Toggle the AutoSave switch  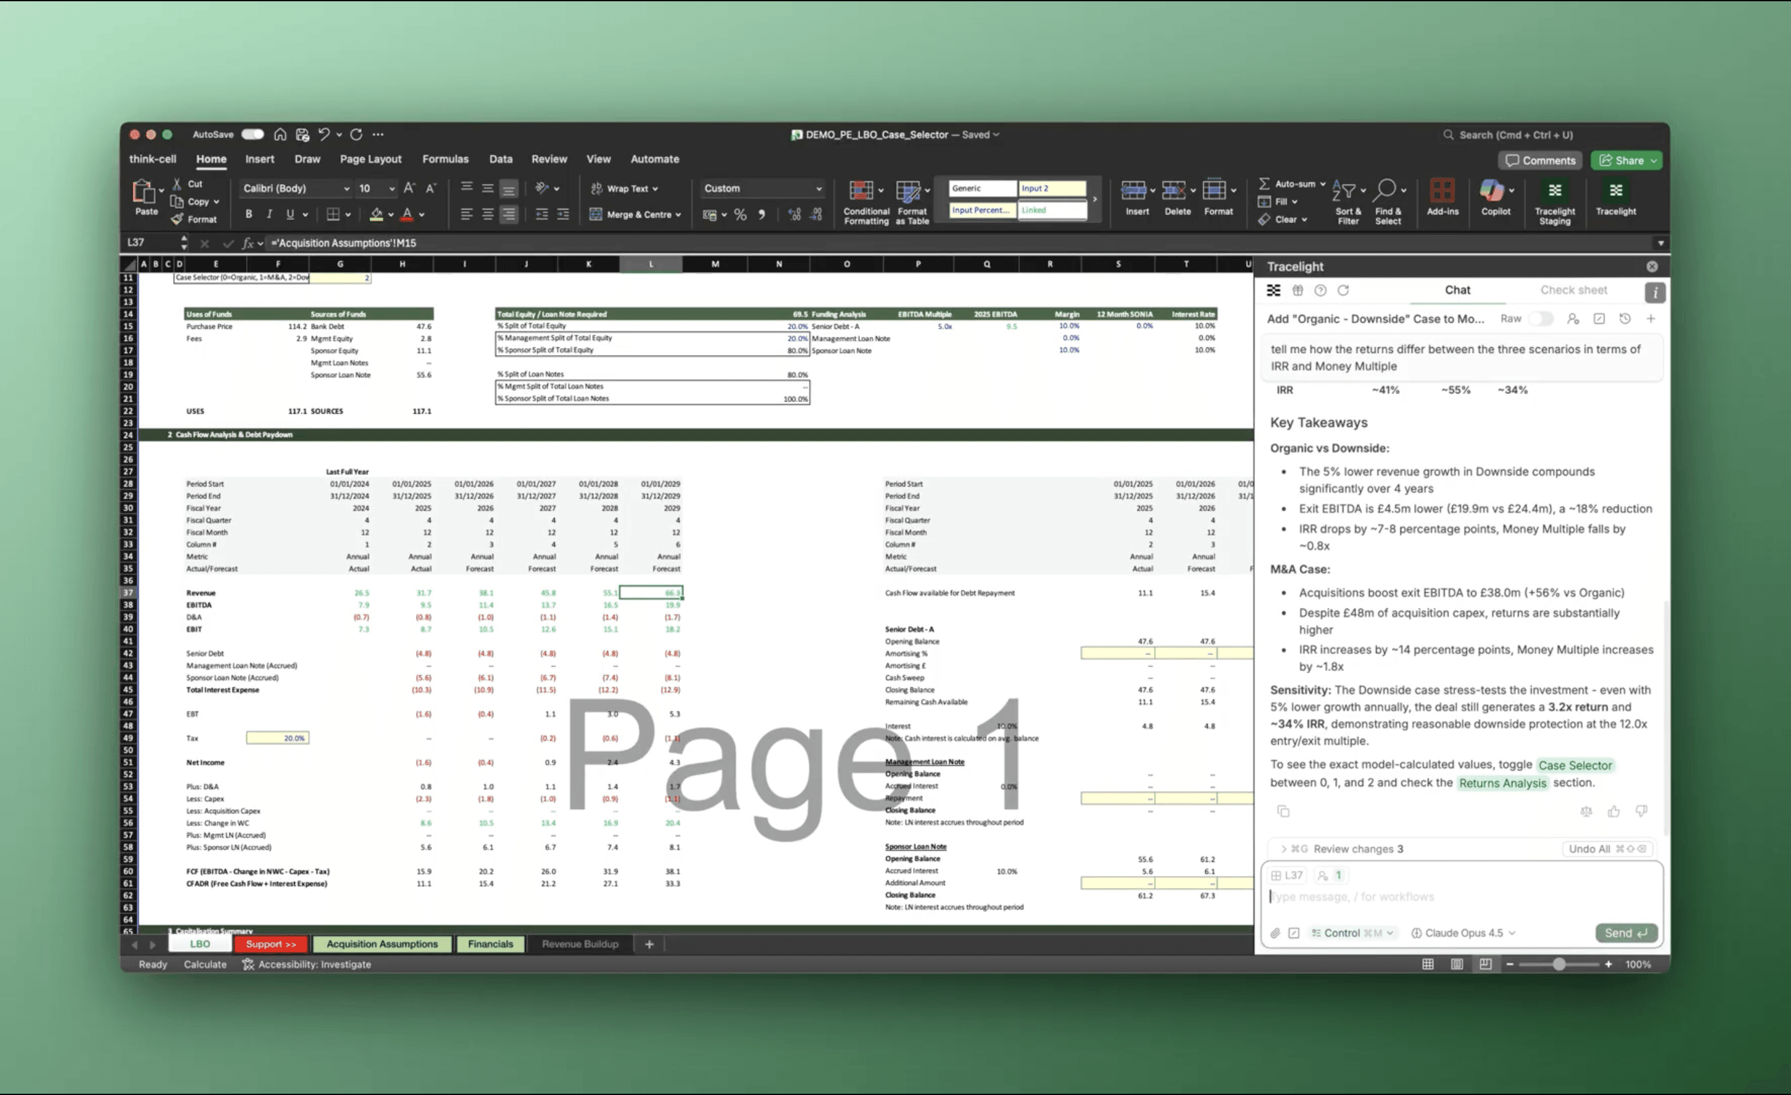click(x=252, y=134)
